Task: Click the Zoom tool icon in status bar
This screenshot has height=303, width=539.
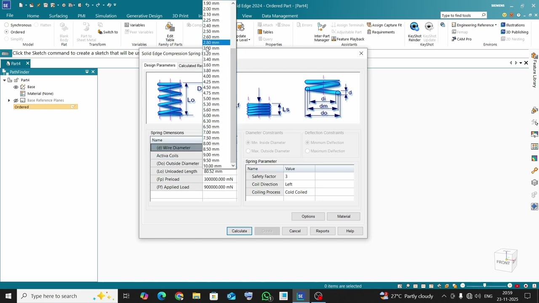Action: click(x=408, y=286)
